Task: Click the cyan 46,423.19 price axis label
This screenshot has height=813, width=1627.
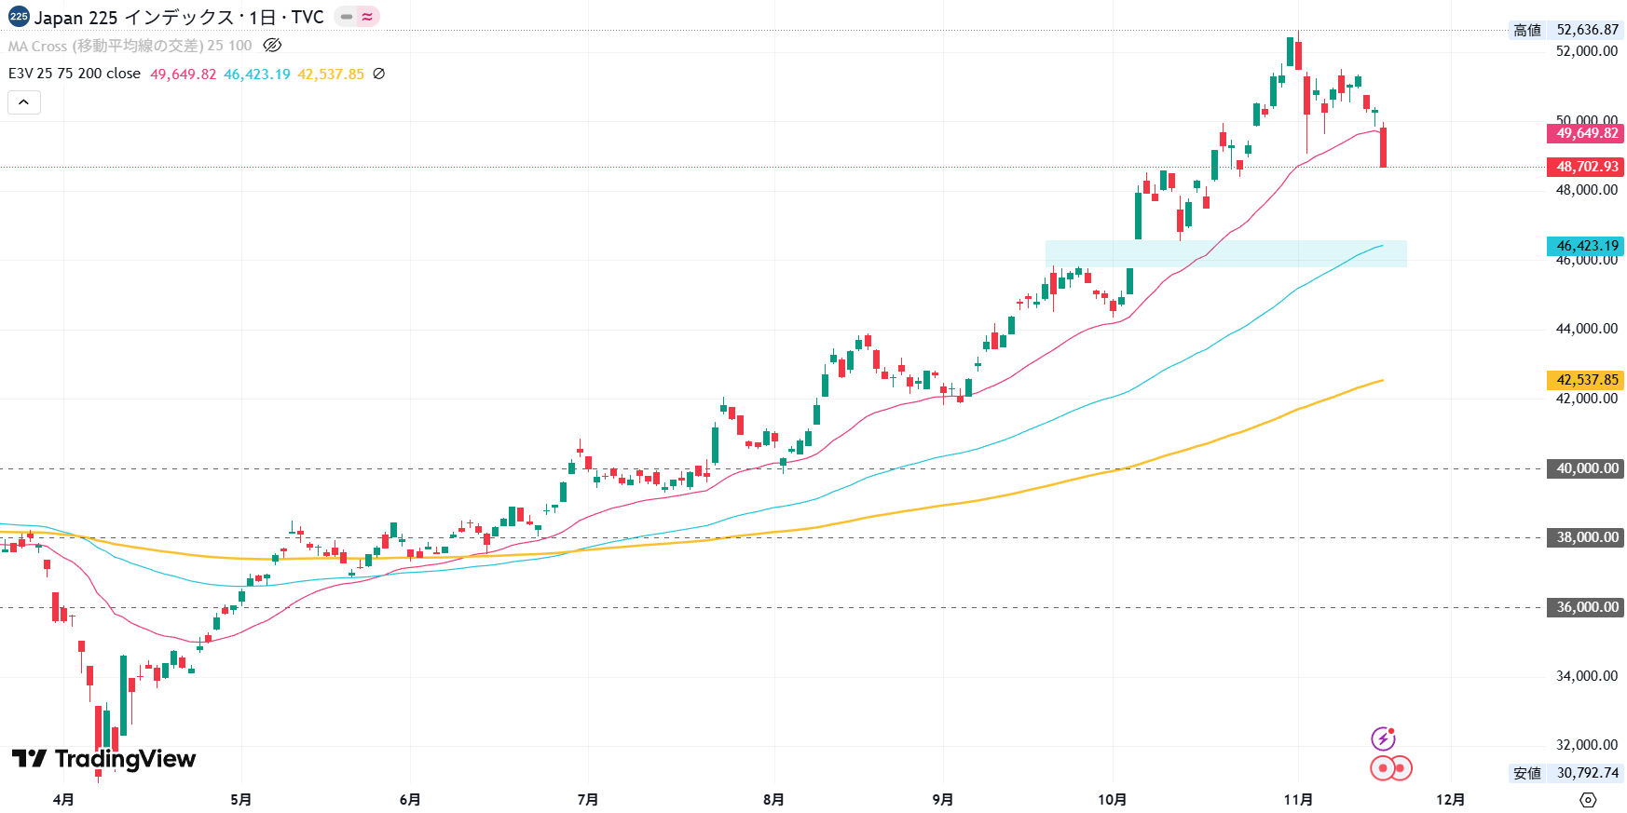Action: (1585, 246)
